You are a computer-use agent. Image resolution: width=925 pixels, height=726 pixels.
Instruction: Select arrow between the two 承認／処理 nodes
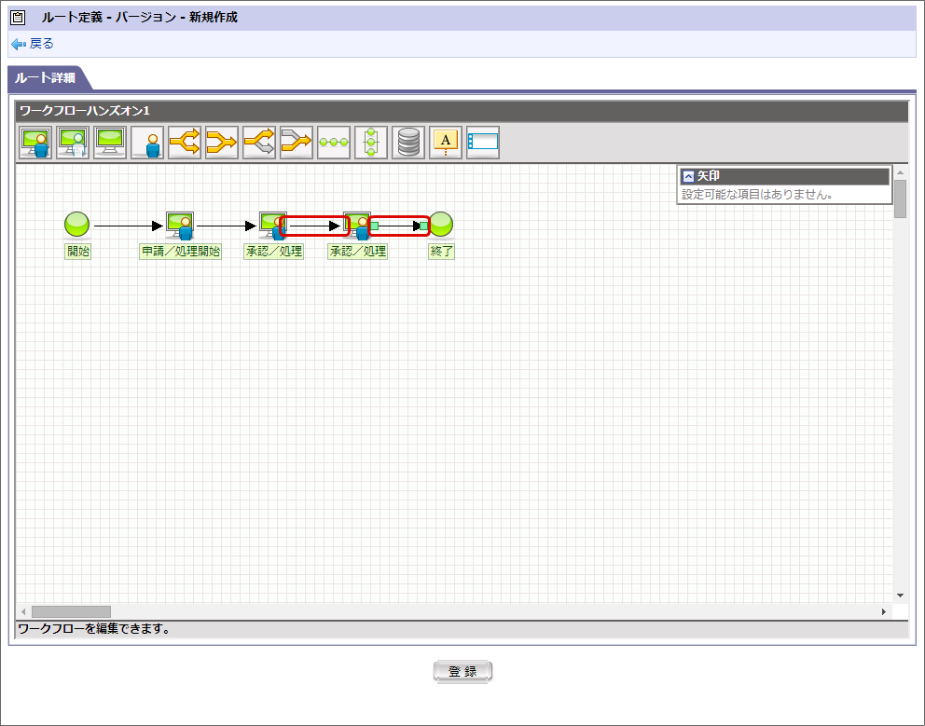point(314,226)
